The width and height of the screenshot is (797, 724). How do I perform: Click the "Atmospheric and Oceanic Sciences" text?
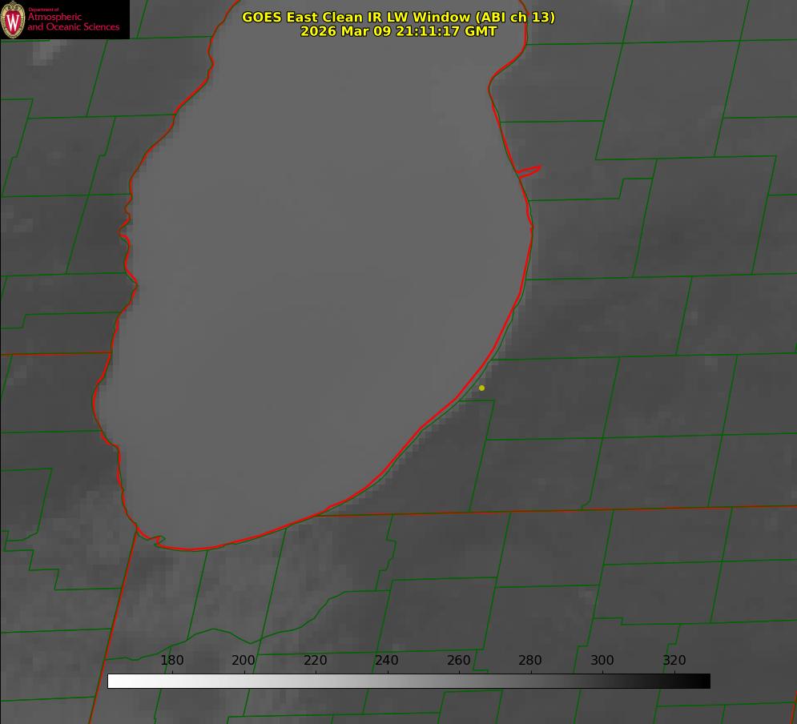[x=73, y=22]
